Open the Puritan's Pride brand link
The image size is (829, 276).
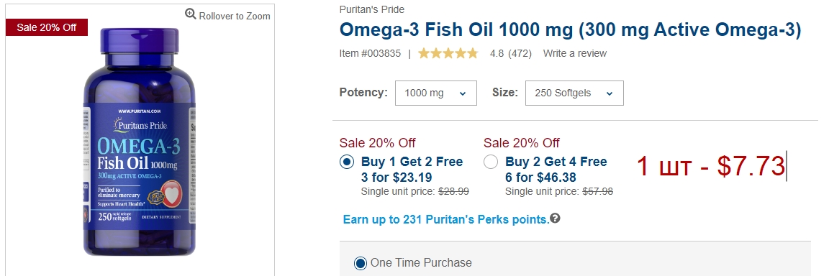coord(371,9)
